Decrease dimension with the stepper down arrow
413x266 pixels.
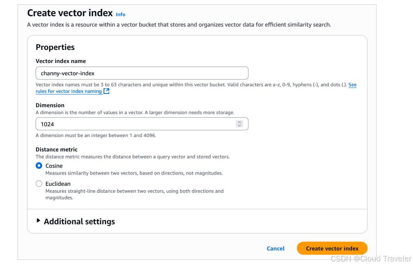240,126
